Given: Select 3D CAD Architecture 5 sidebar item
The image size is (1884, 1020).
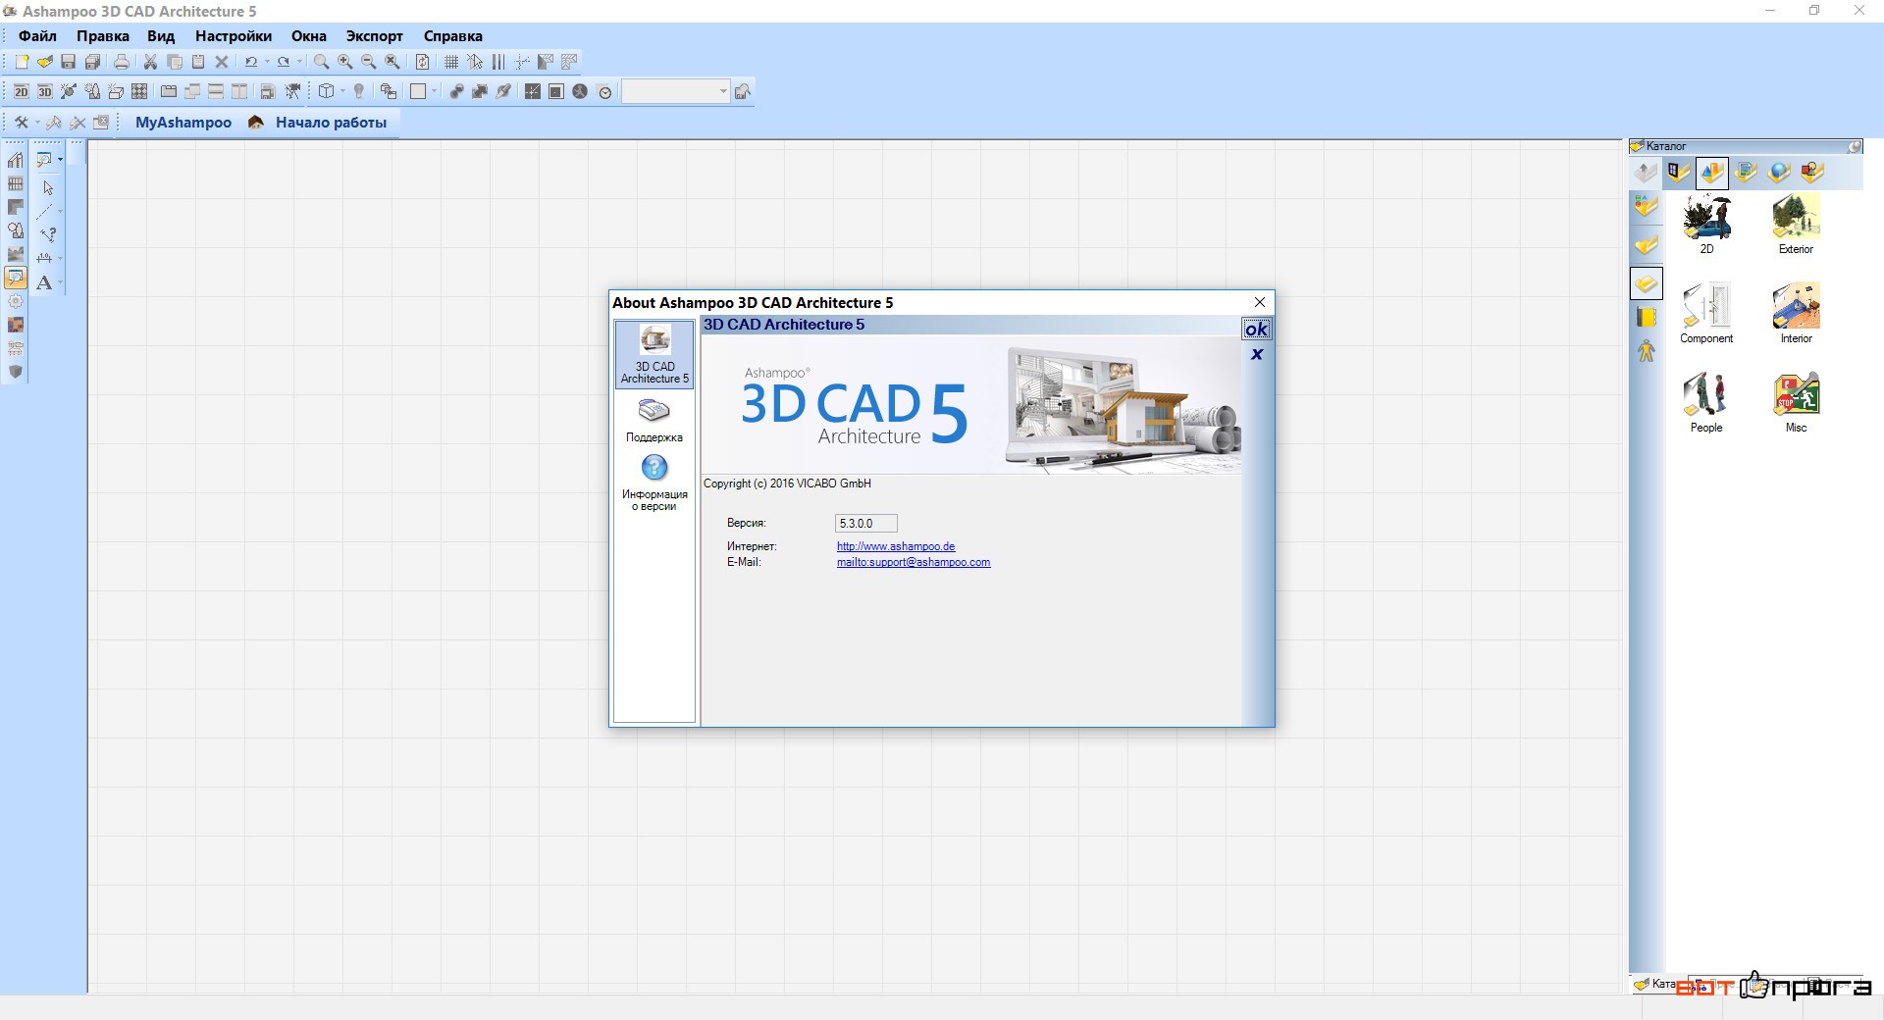Looking at the screenshot, I should point(654,355).
